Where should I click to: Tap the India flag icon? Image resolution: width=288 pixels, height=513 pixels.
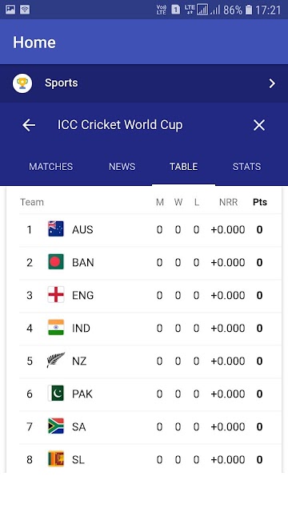[x=56, y=328]
